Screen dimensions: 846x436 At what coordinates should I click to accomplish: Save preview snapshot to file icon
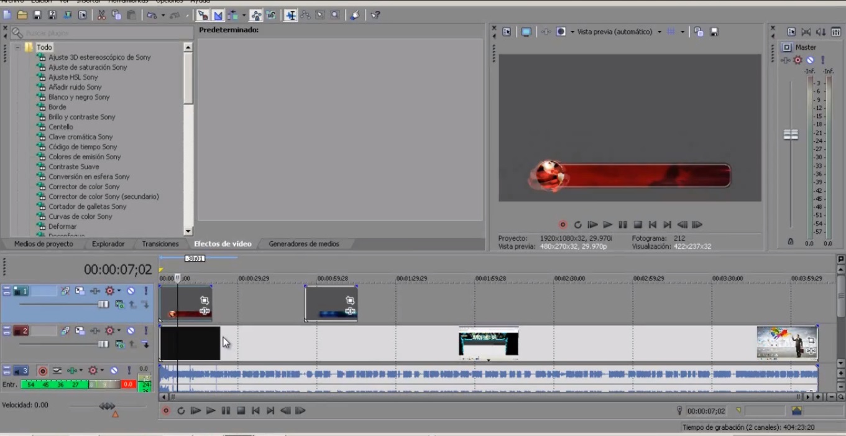click(x=714, y=32)
